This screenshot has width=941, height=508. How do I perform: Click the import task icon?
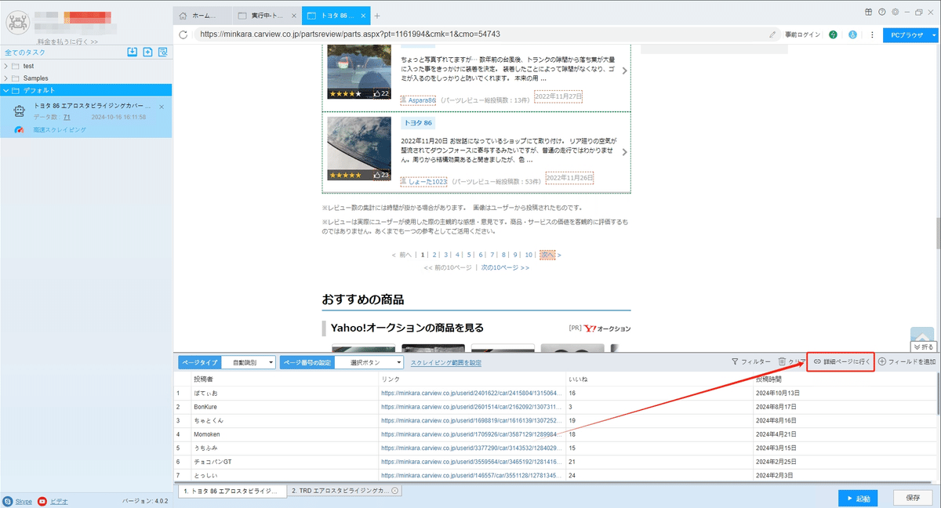click(x=133, y=52)
